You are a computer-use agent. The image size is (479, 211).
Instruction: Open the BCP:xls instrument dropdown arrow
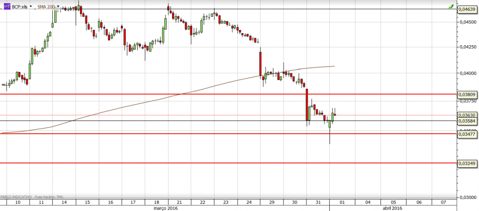[30, 6]
